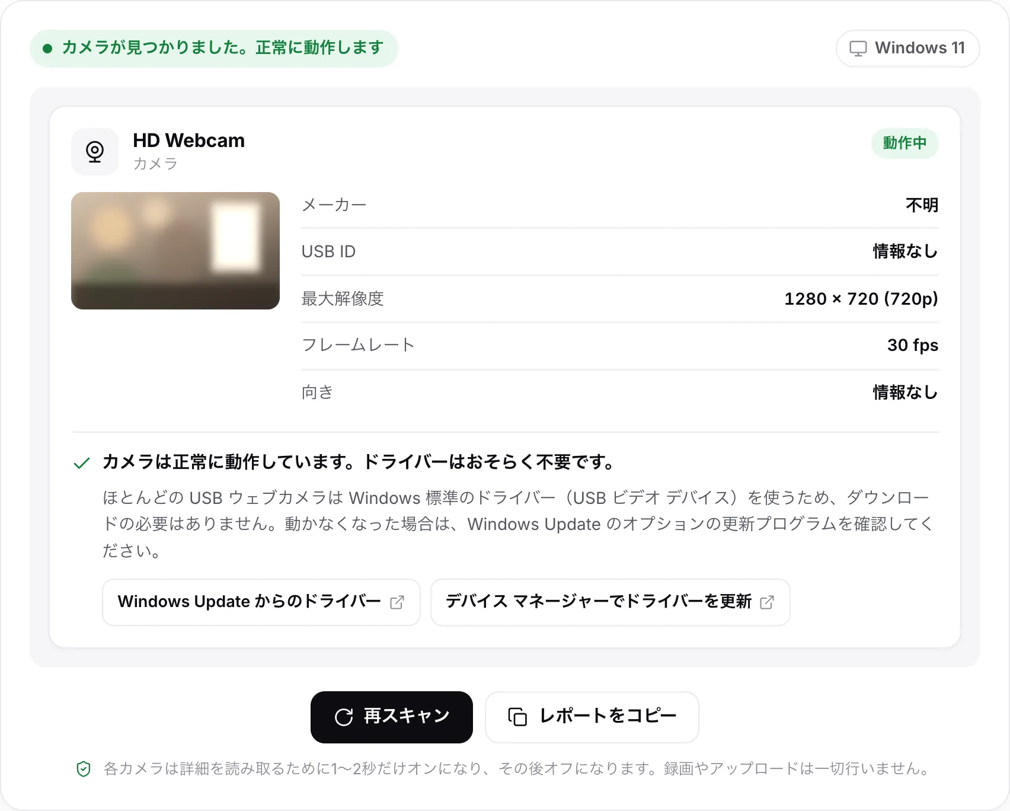Click the Windows 11 OS label
The width and height of the screenshot is (1010, 811).
920,48
